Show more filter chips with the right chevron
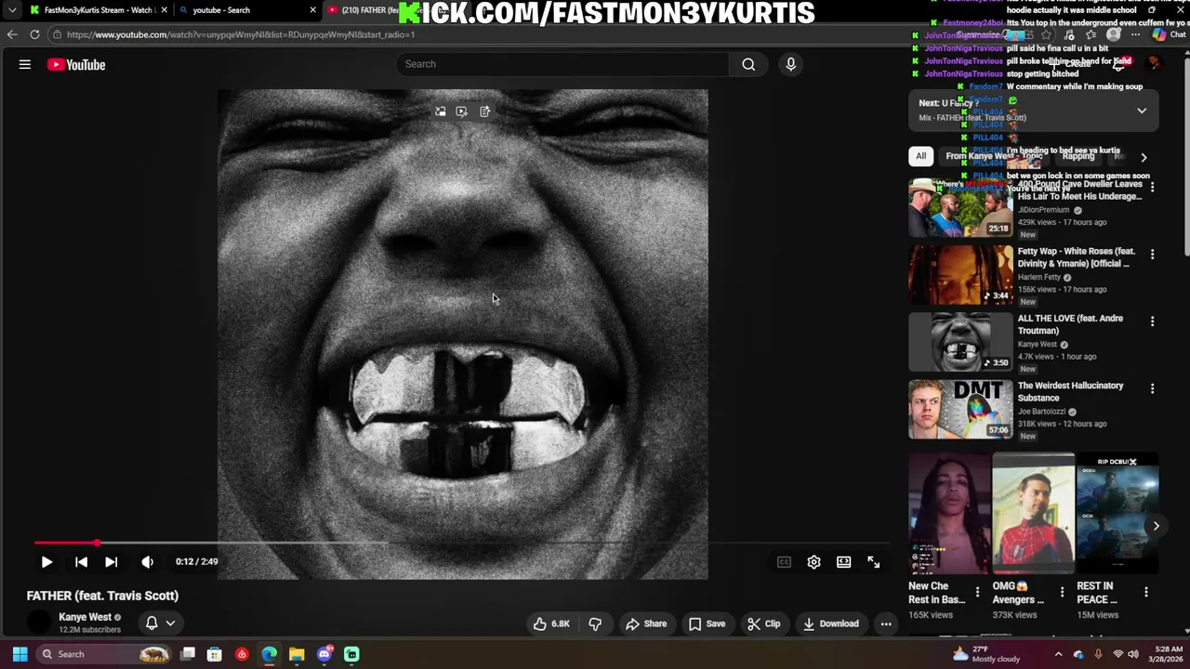This screenshot has height=669, width=1190. pos(1144,157)
